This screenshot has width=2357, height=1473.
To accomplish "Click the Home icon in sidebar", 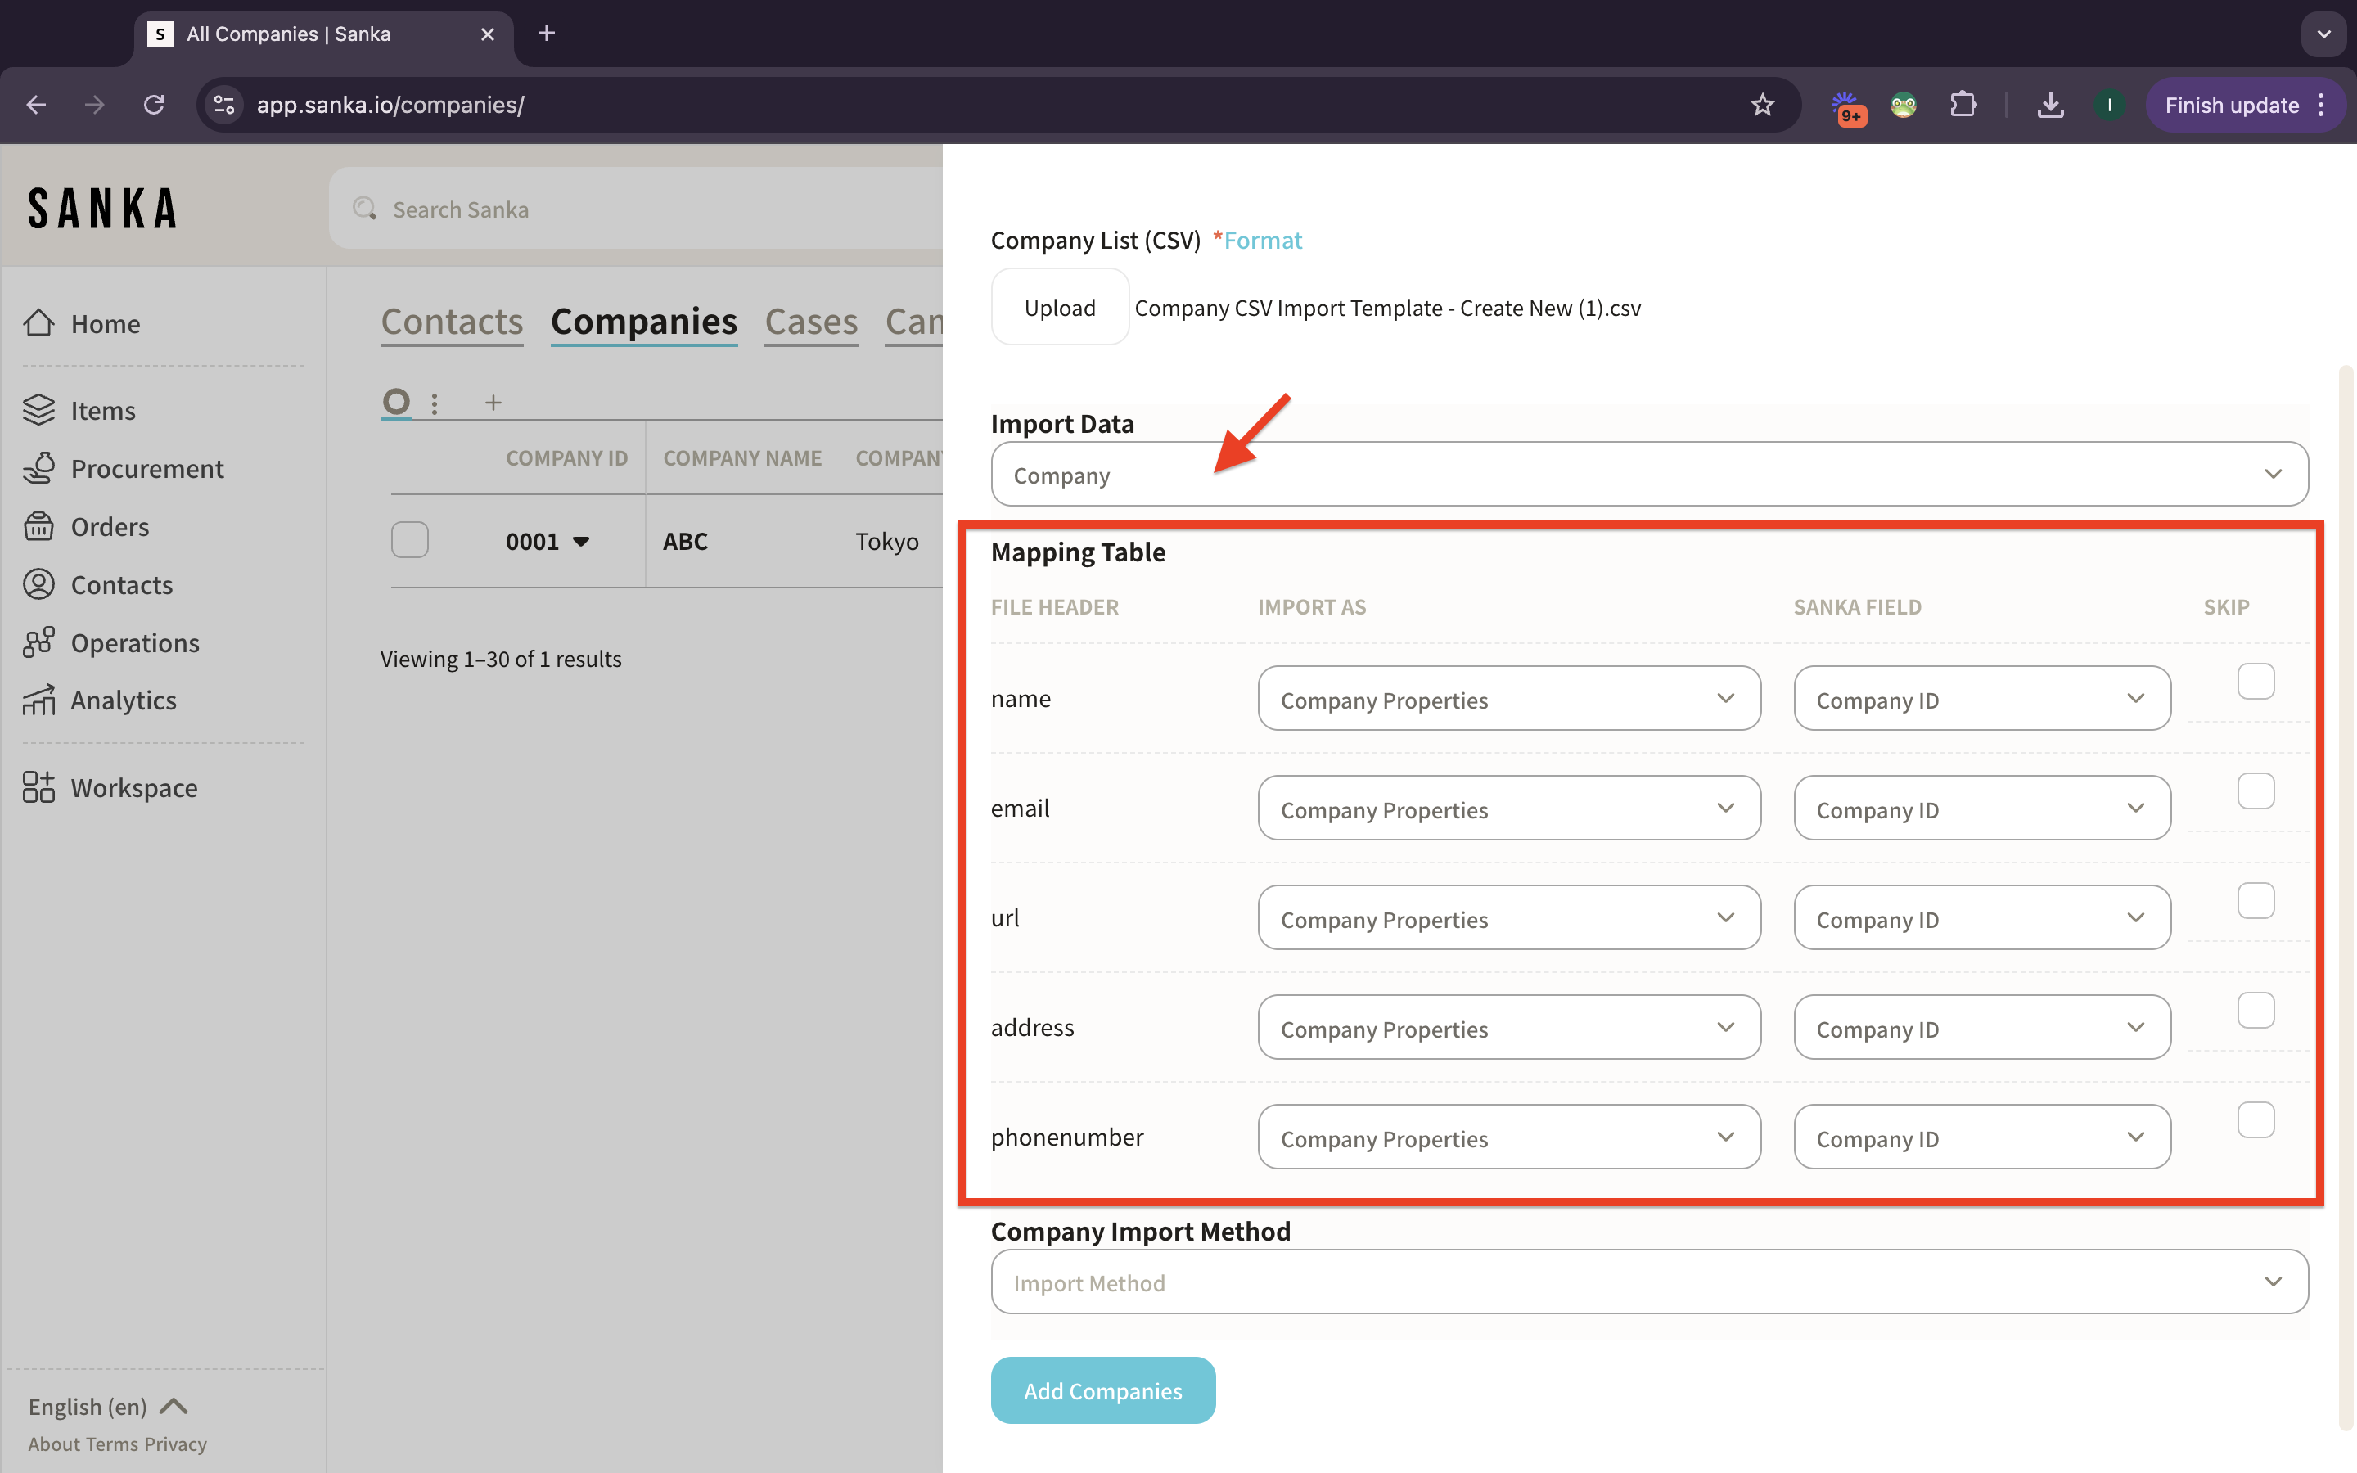I will [39, 322].
